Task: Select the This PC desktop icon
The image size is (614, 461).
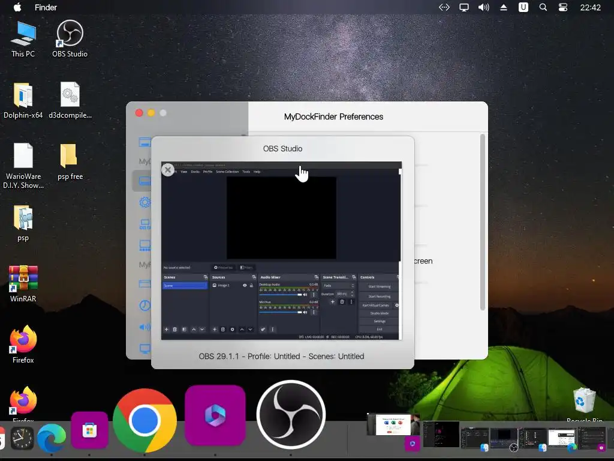Action: point(23,40)
